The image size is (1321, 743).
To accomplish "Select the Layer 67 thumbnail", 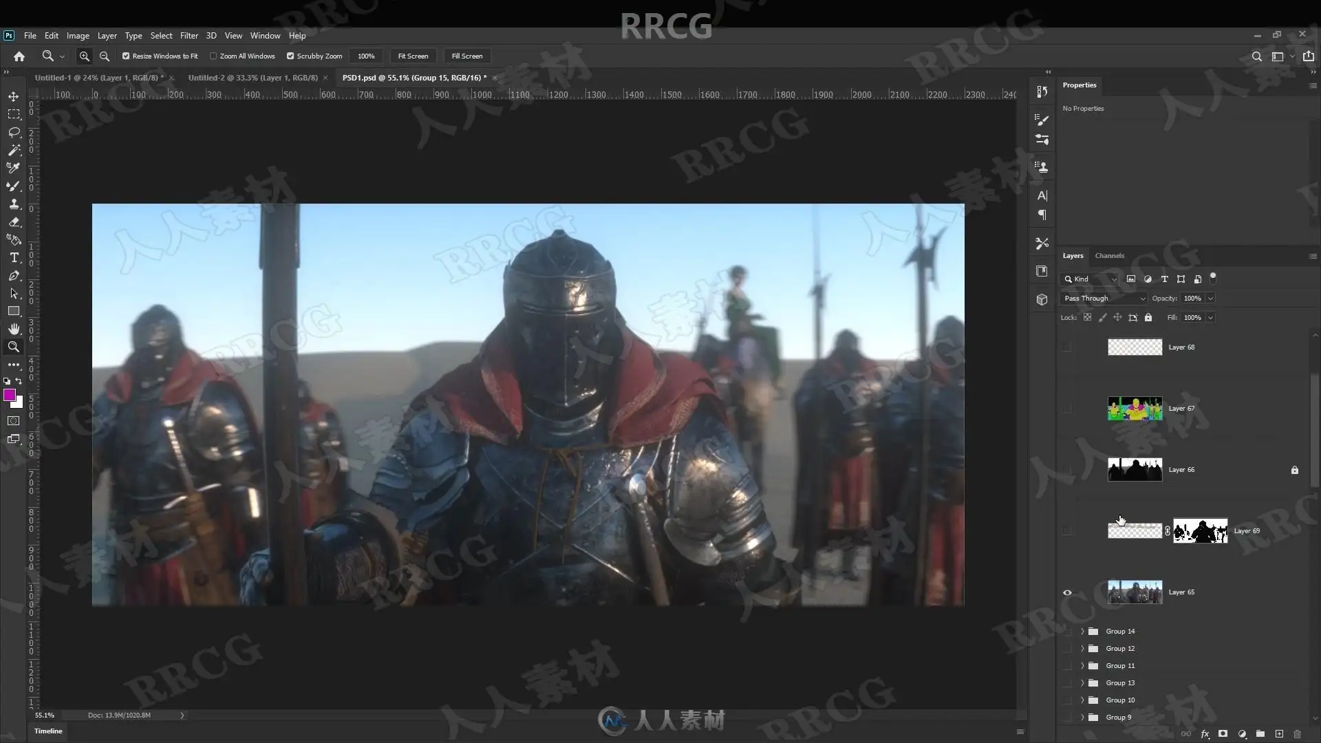I will (1135, 409).
